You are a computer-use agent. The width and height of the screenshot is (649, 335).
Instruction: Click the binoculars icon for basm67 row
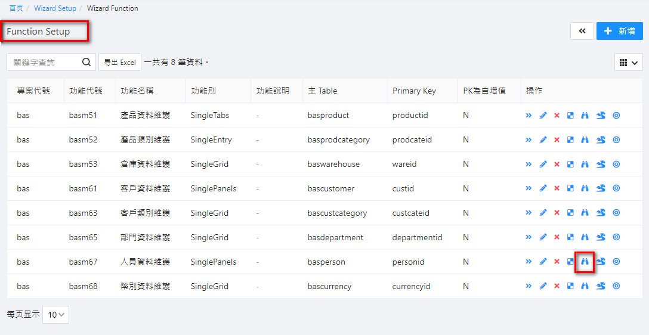(585, 262)
